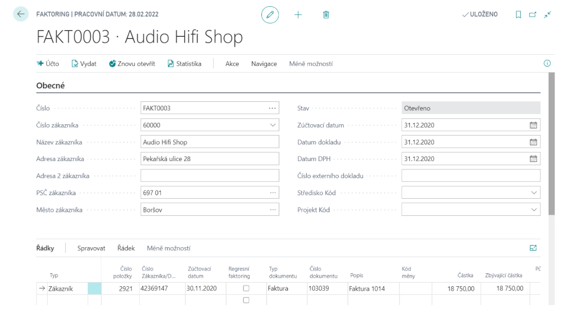Click the back arrow button
Viewport: 575px width, 323px height.
coord(21,14)
